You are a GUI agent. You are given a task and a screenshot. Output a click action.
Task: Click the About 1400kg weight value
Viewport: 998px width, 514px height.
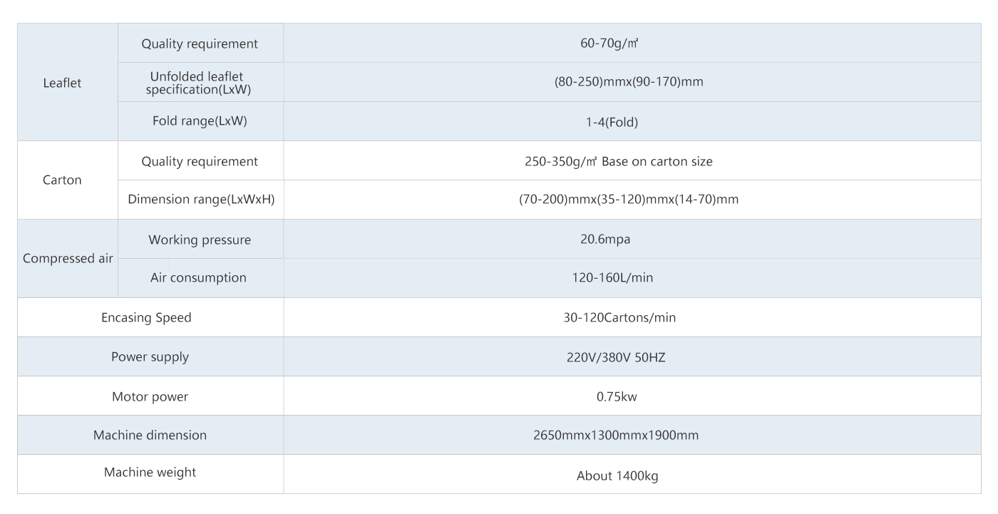(x=617, y=476)
